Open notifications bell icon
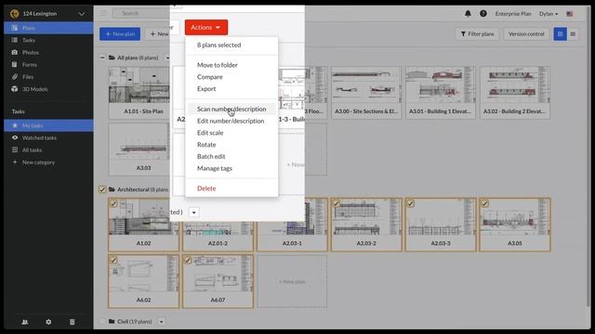Image resolution: width=595 pixels, height=334 pixels. [468, 14]
